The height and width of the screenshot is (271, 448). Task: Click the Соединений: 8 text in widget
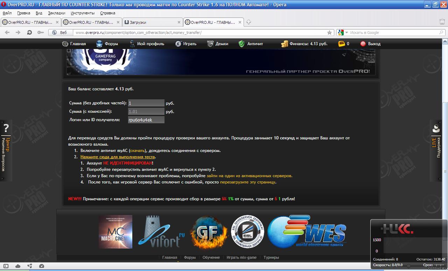[385, 259]
